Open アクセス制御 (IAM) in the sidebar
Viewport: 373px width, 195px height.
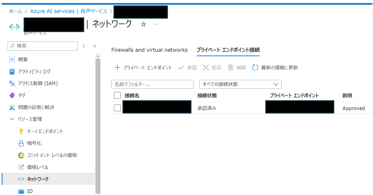(x=38, y=83)
